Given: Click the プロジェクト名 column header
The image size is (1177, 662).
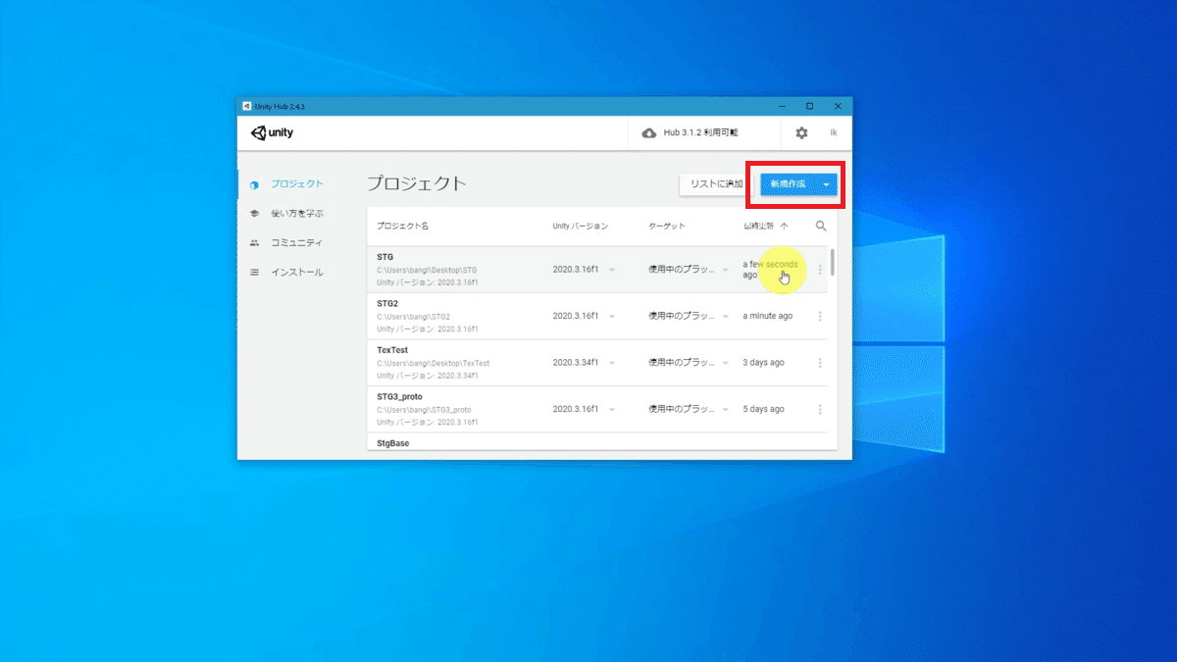Looking at the screenshot, I should click(x=402, y=226).
